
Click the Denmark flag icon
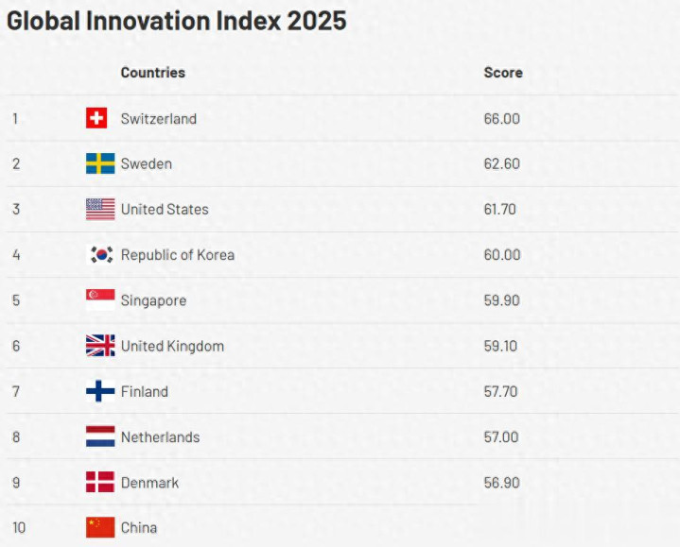pos(100,482)
